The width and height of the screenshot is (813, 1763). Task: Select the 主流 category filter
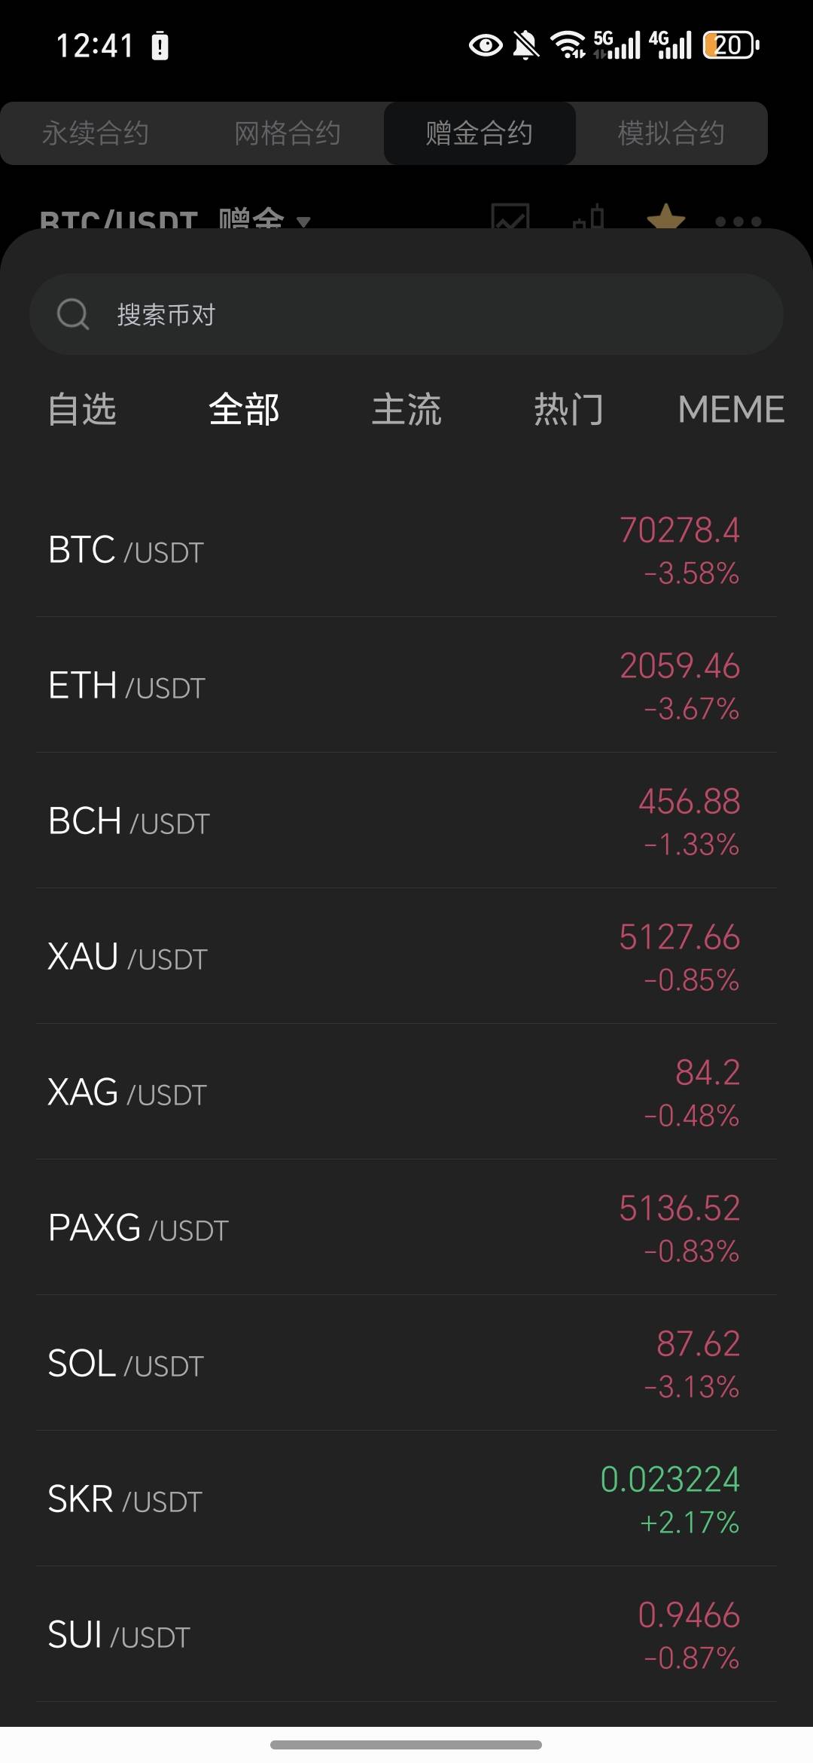tap(406, 410)
